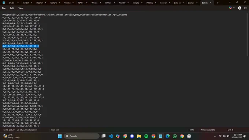249x140 pixels.
Task: Open Spotify from taskbar
Action: [146, 136]
